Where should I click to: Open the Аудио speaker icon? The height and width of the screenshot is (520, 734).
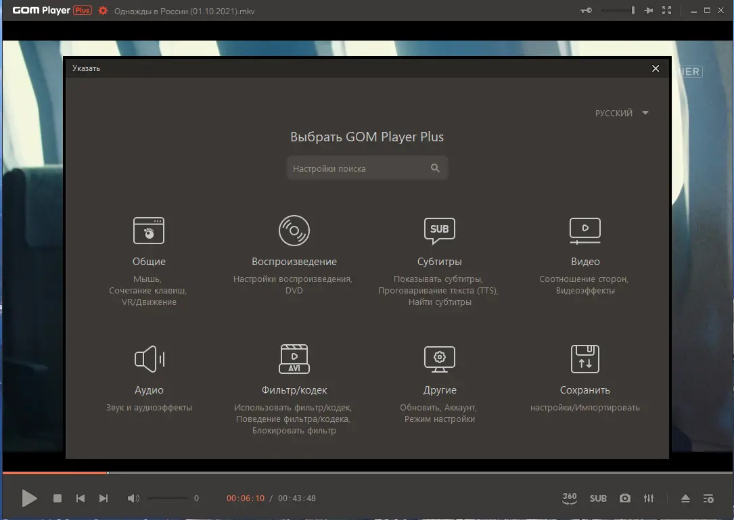(150, 359)
